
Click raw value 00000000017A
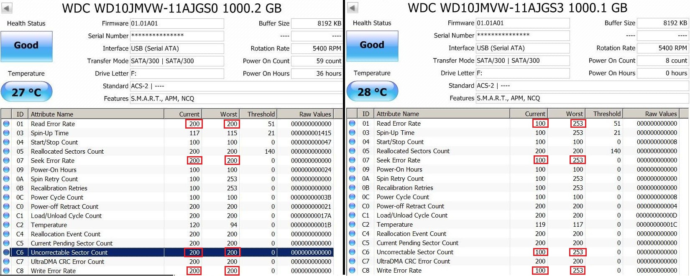coord(311,215)
